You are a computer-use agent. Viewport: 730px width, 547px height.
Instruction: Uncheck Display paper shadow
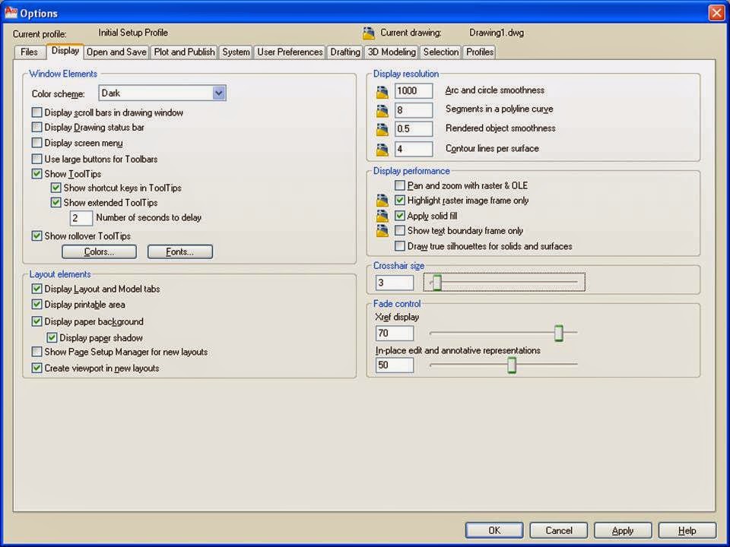52,337
